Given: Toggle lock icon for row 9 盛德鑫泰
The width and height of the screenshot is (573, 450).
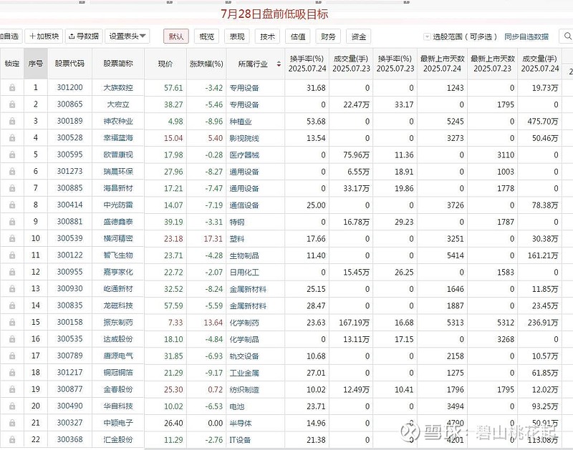Looking at the screenshot, I should point(12,222).
